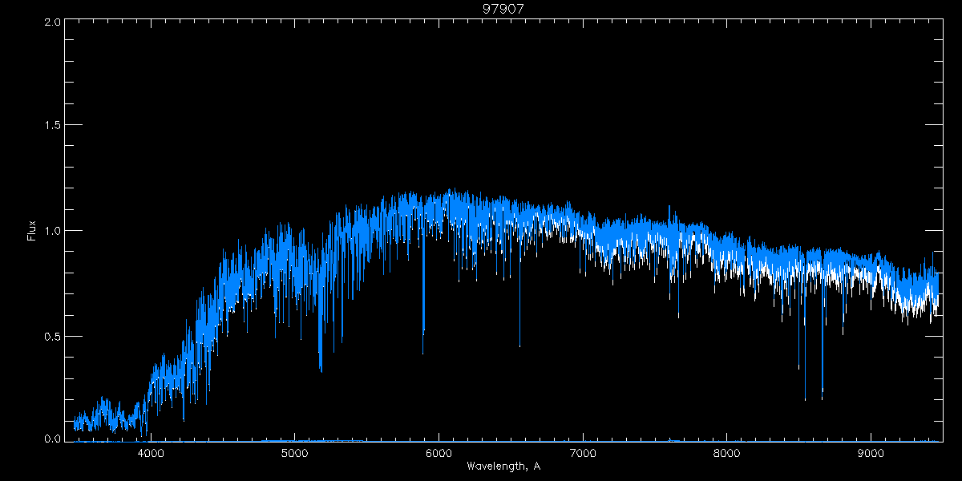
Task: Select the 5000 wavelength tick label
Action: click(x=295, y=452)
